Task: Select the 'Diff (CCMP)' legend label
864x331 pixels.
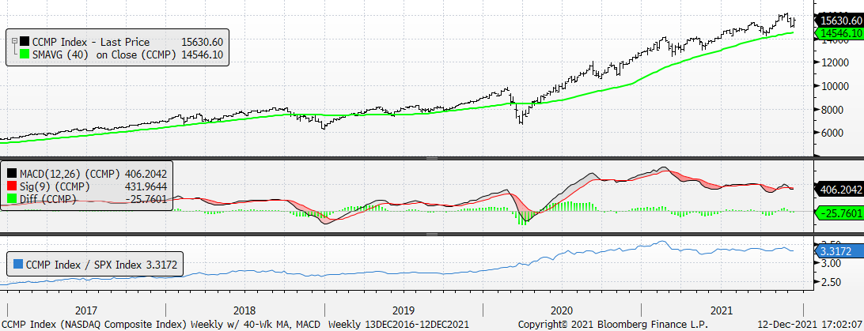Action: (47, 198)
